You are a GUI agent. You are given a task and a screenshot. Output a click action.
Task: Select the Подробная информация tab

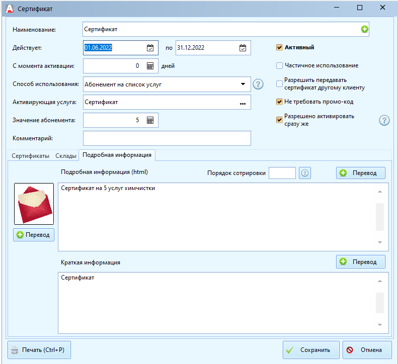coord(117,155)
